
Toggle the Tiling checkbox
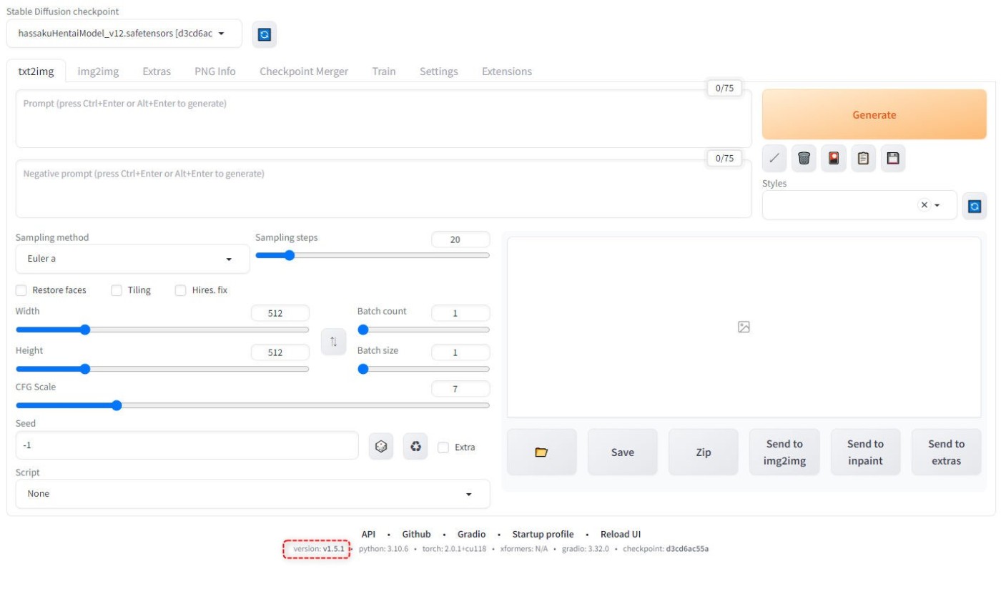[x=117, y=290]
